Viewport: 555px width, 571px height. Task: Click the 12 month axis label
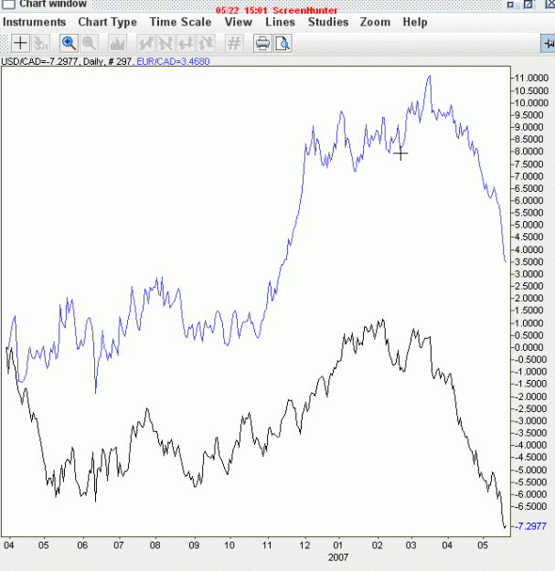[304, 545]
